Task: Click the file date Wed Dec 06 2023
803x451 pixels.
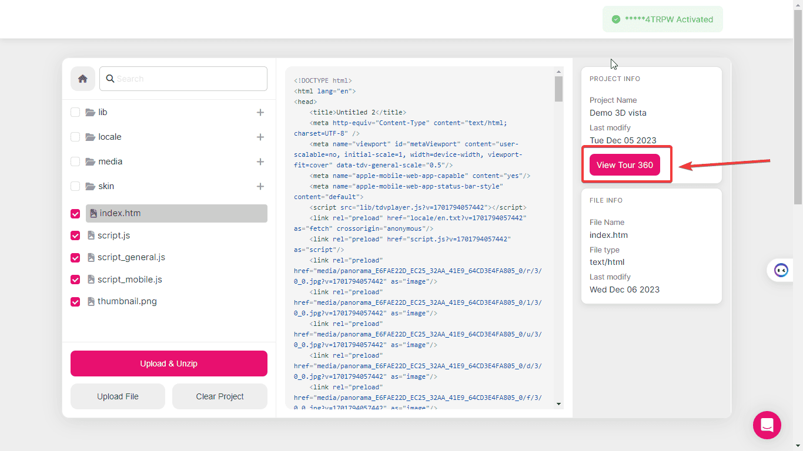Action: pos(624,290)
